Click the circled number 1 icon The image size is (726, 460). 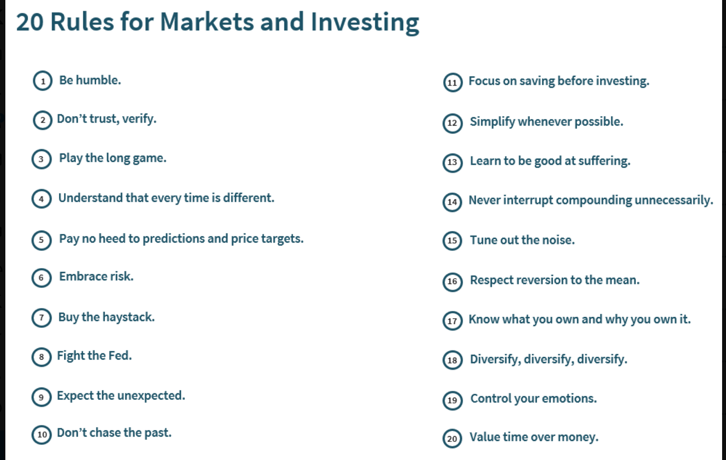42,81
